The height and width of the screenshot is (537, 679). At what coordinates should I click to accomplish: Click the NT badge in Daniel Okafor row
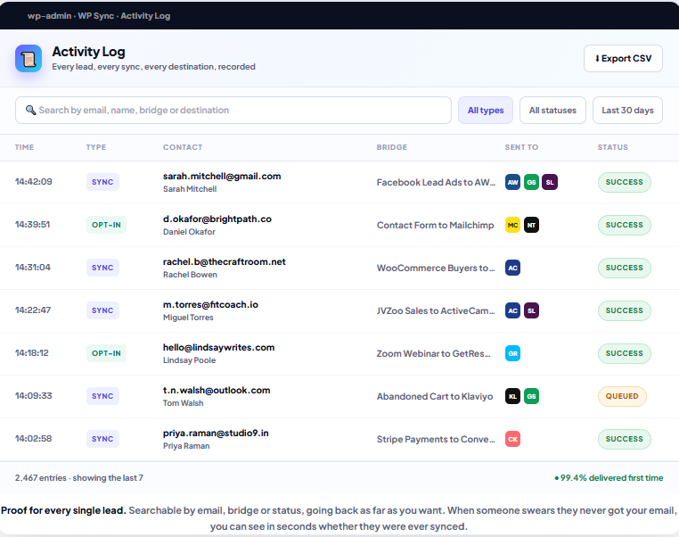531,225
